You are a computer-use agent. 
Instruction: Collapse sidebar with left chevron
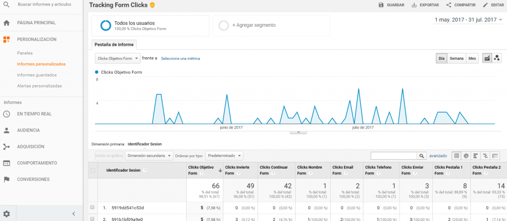[74, 214]
